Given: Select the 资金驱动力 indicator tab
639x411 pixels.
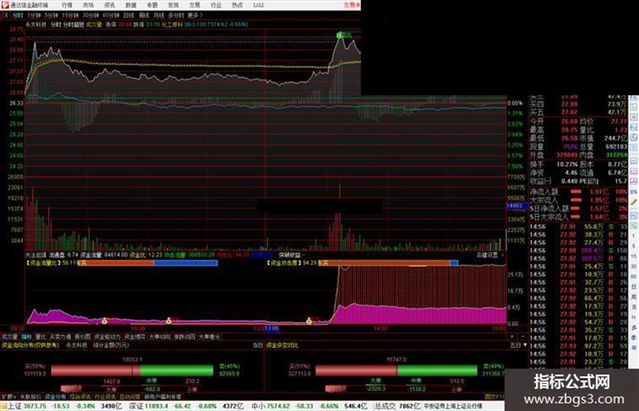Looking at the screenshot, I should (x=108, y=337).
